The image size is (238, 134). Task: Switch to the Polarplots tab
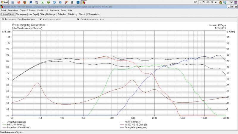coord(62,14)
